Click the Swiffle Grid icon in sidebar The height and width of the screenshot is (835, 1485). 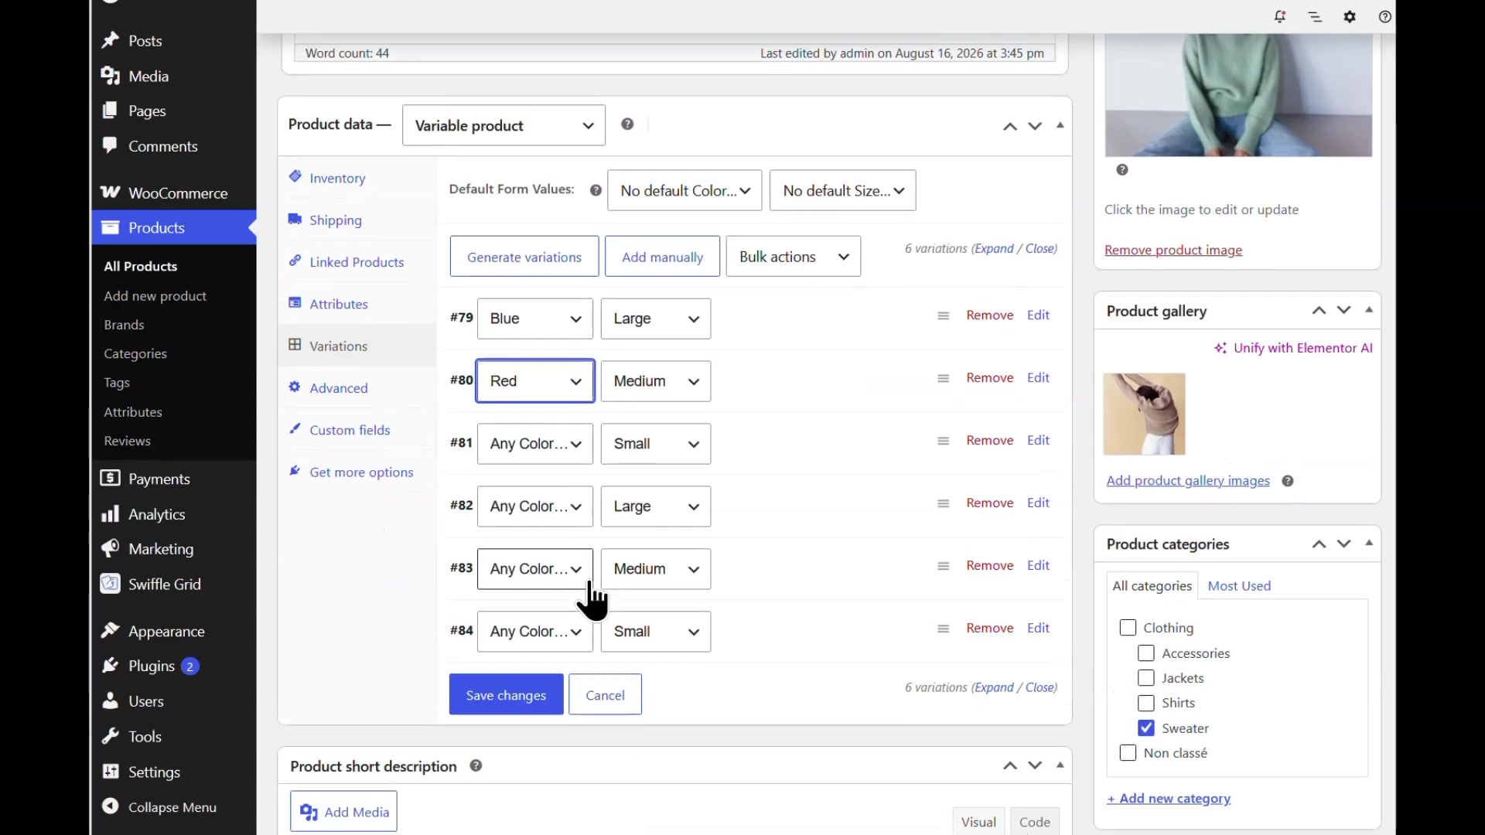coord(110,584)
